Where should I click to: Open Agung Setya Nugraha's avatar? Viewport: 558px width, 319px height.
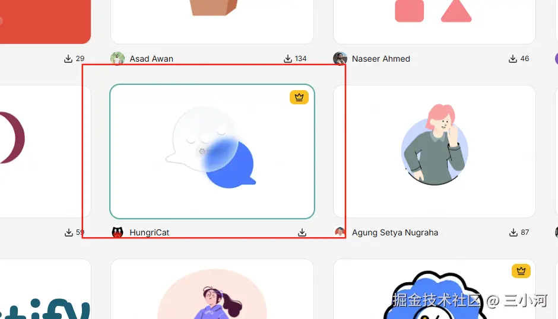(340, 232)
